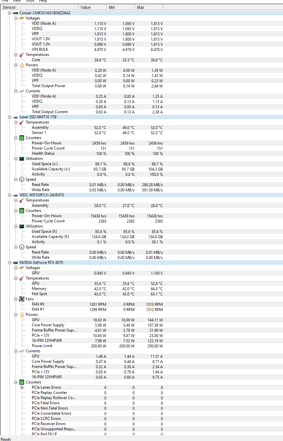Screen dimensions: 283x441
Task: Collapse the Corsair CMK5X16G1B56Z36A2 tree node
Action: pos(10,13)
